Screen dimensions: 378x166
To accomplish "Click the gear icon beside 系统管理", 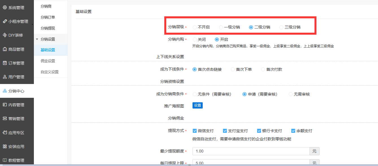I will click(5, 8).
